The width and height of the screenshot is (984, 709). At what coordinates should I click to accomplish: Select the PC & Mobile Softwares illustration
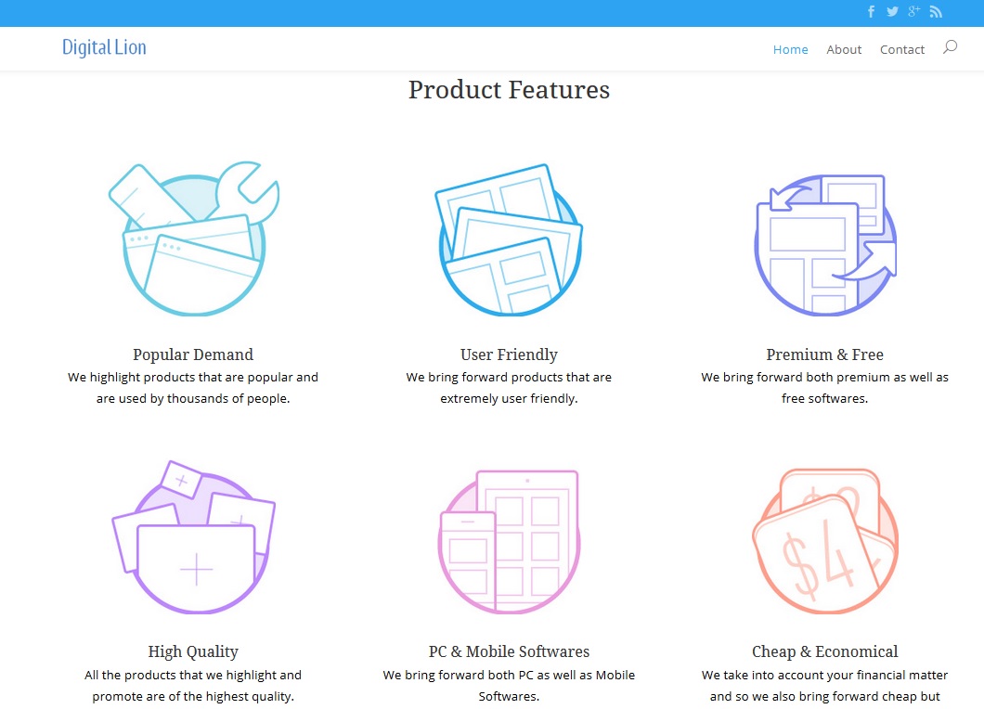tap(509, 540)
